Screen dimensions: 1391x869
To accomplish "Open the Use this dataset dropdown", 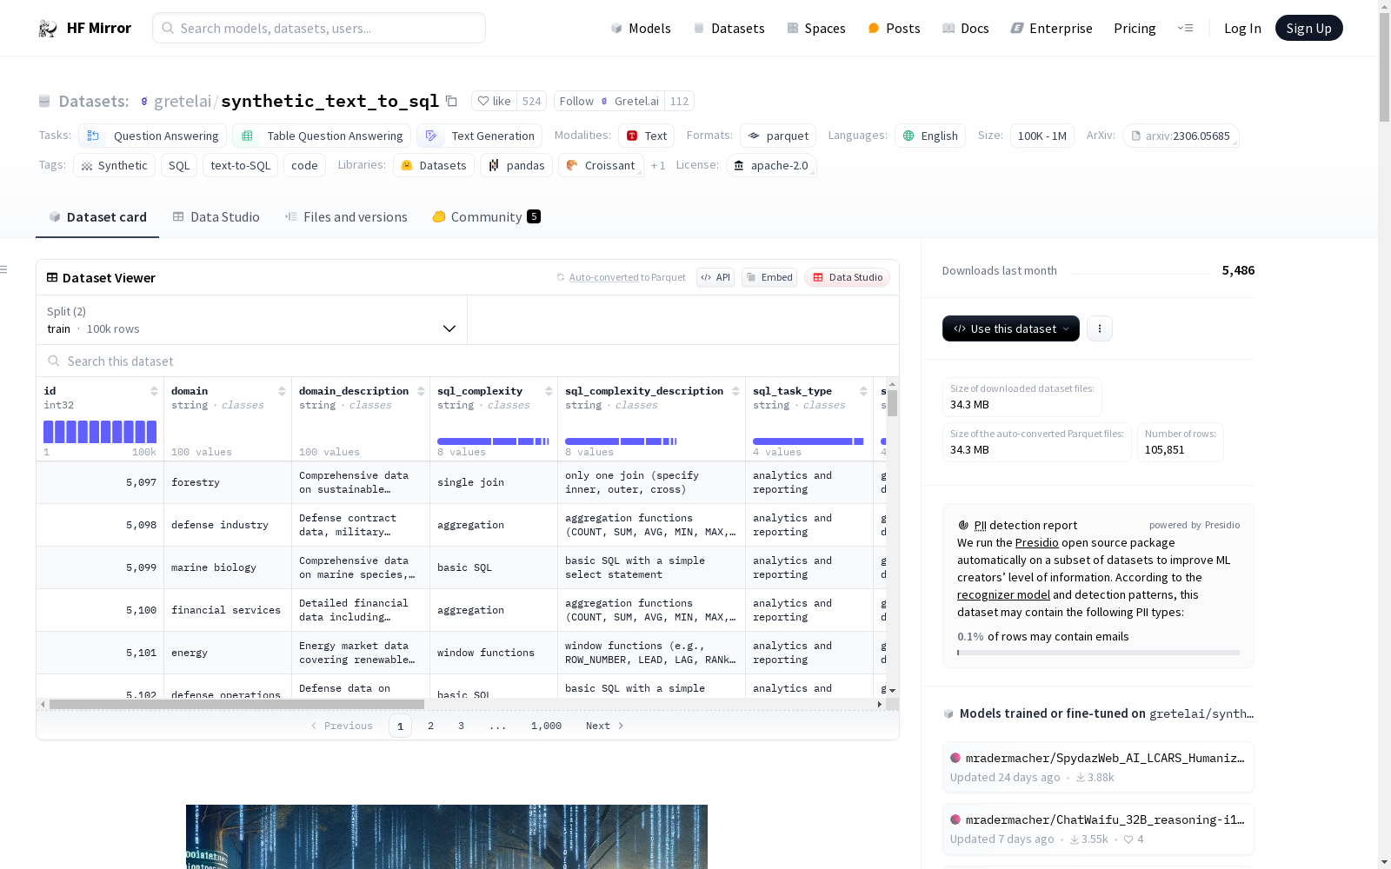I will (1011, 328).
